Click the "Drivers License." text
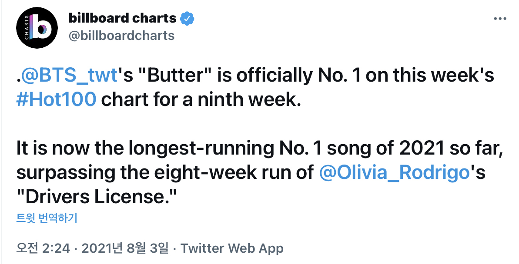This screenshot has height=264, width=519. [x=97, y=197]
